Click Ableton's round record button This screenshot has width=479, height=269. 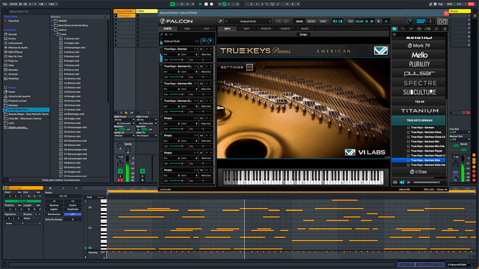(x=212, y=4)
